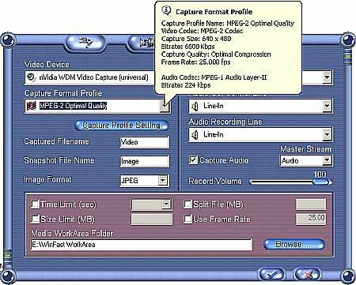This screenshot has height=285, width=356.
Task: Enable the Use Frame Rate checkbox
Action: point(187,219)
